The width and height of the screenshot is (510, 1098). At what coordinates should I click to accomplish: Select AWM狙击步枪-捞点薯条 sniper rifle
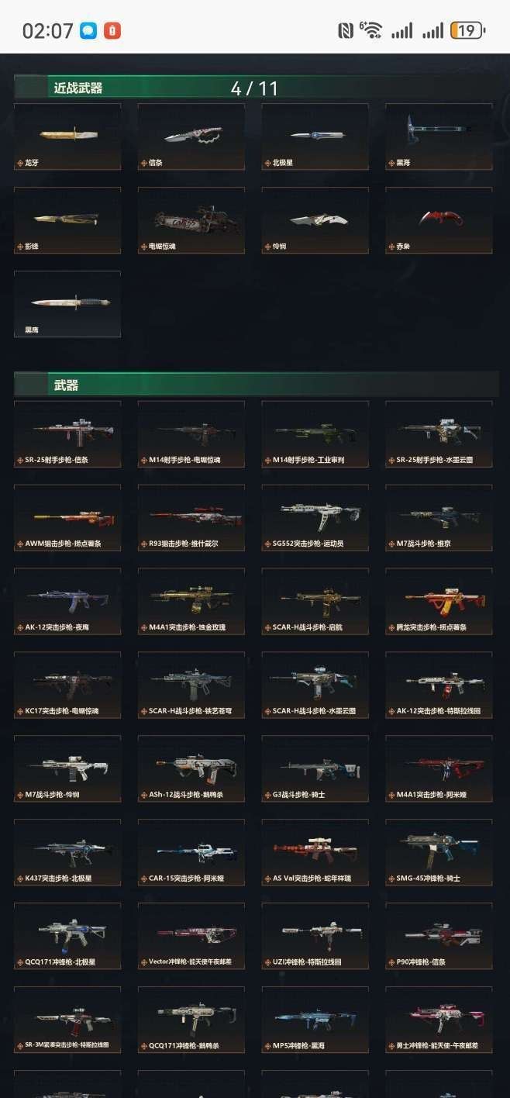coord(67,518)
